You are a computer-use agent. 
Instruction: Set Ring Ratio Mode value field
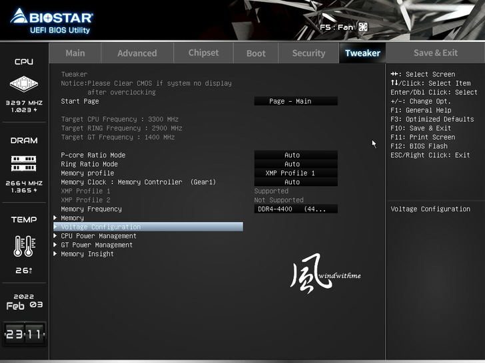(296, 164)
